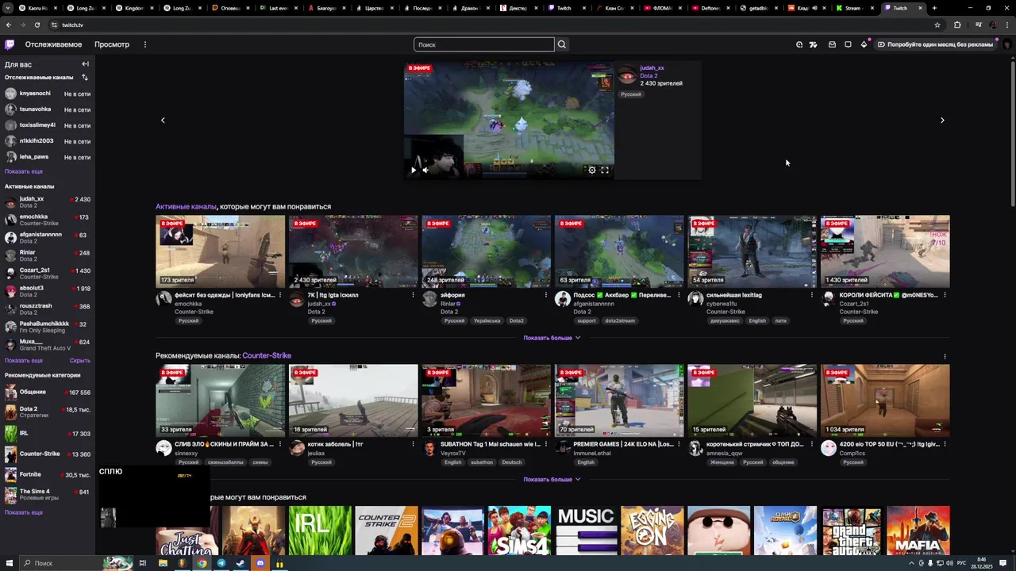Open Отслеживаемое tab
The width and height of the screenshot is (1016, 571).
click(x=53, y=44)
